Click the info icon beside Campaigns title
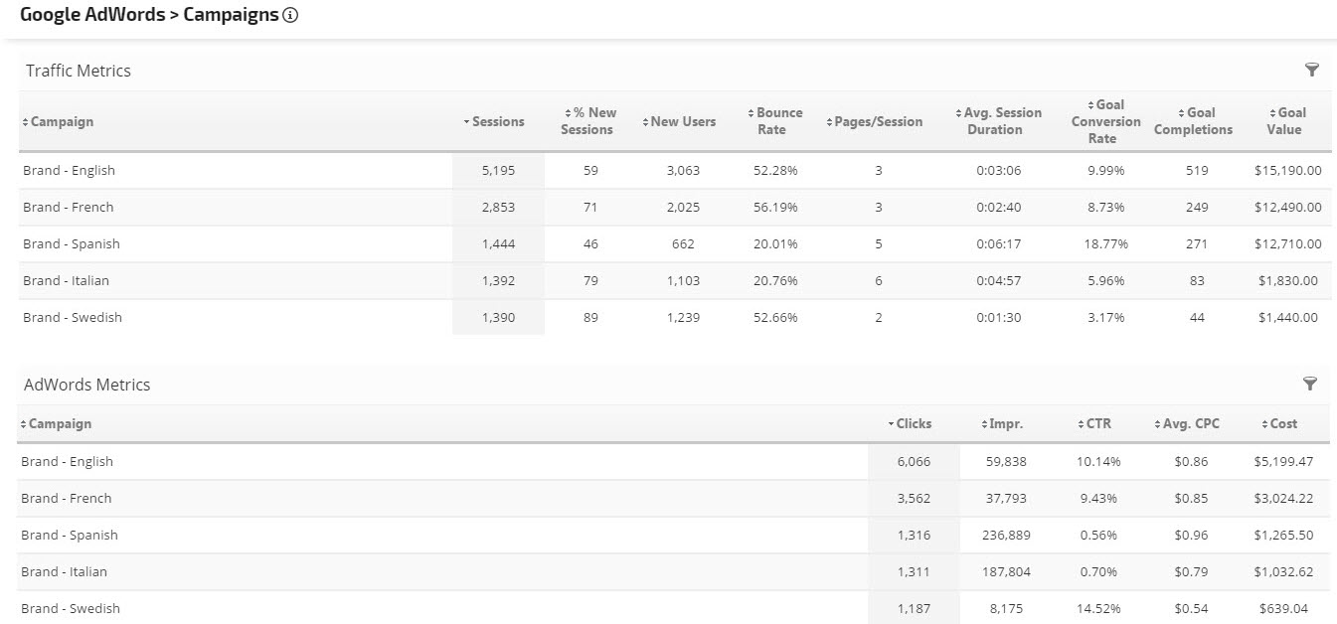 [290, 16]
